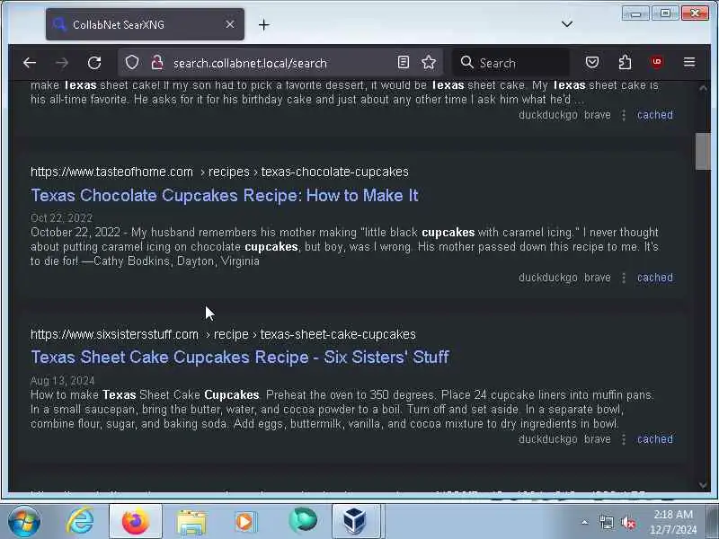Expand options dots on sixsistersstuff result
This screenshot has height=539, width=719.
click(x=624, y=439)
